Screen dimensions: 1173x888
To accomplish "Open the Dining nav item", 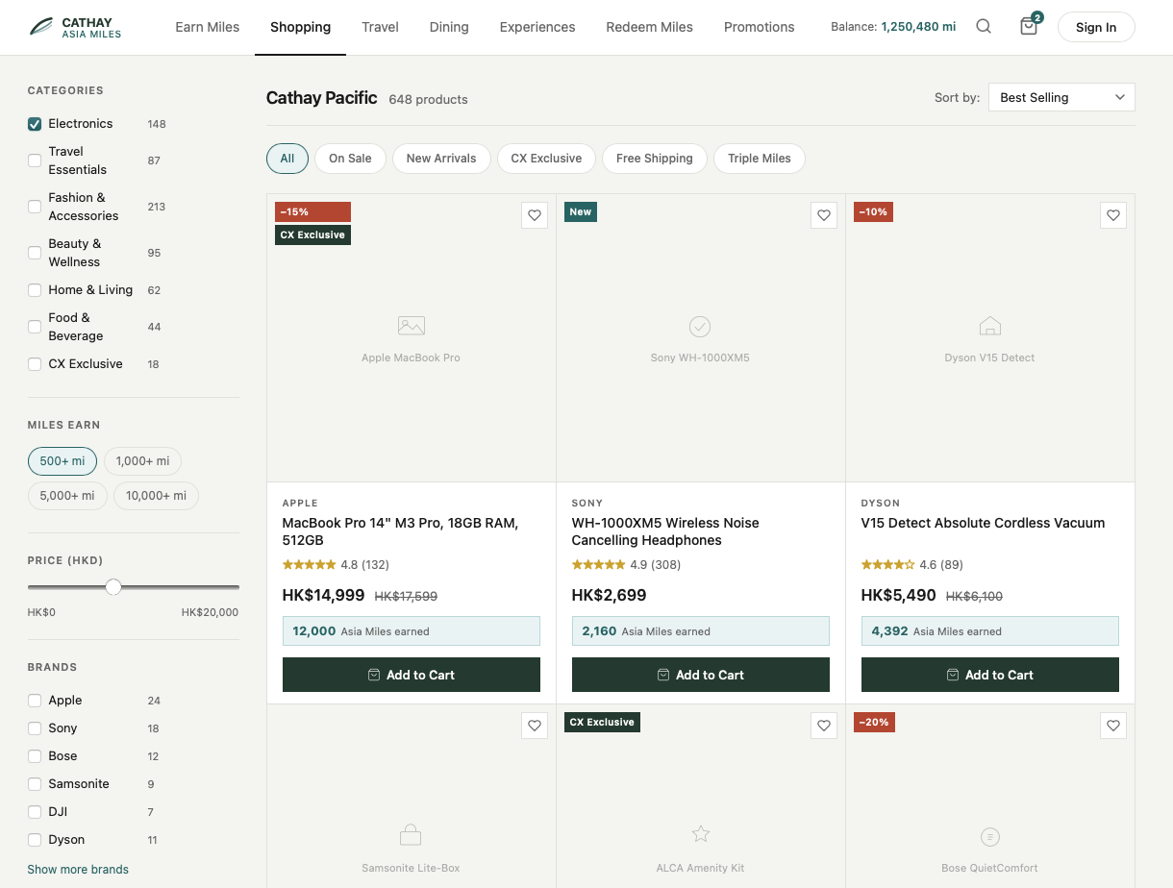I will 449,27.
